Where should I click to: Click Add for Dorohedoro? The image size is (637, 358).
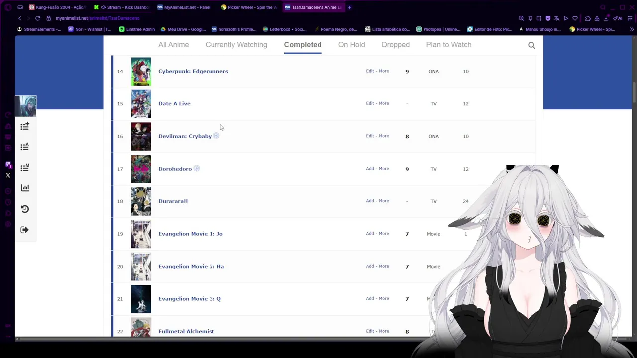370,169
